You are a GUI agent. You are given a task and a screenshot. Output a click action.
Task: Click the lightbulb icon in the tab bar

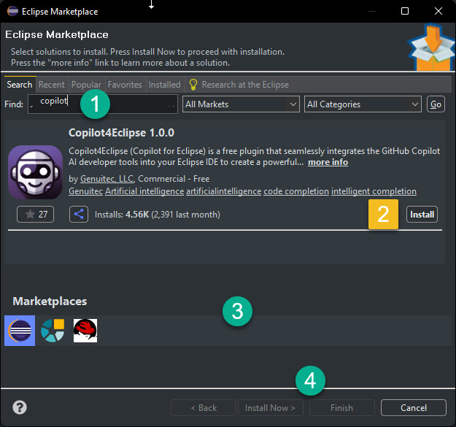tap(193, 85)
